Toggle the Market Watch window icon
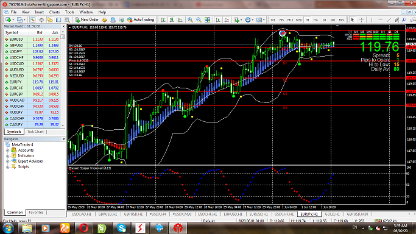 (33, 19)
